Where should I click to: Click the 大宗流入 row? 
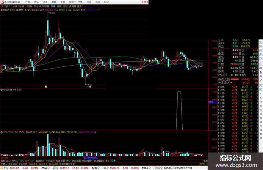click(238, 83)
